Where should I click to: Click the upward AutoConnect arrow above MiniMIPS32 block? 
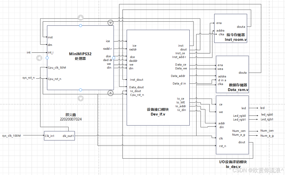tap(81, 18)
